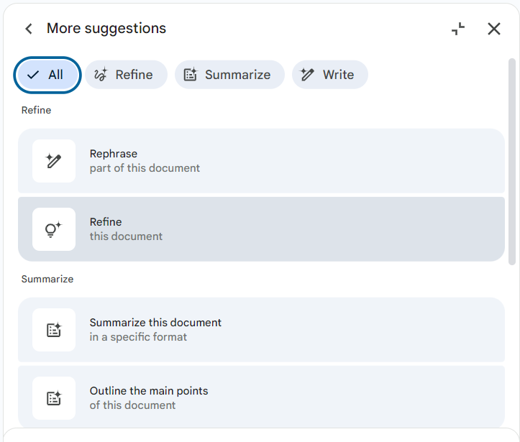
Task: Choose Rephrase part of this document
Action: [x=261, y=161]
